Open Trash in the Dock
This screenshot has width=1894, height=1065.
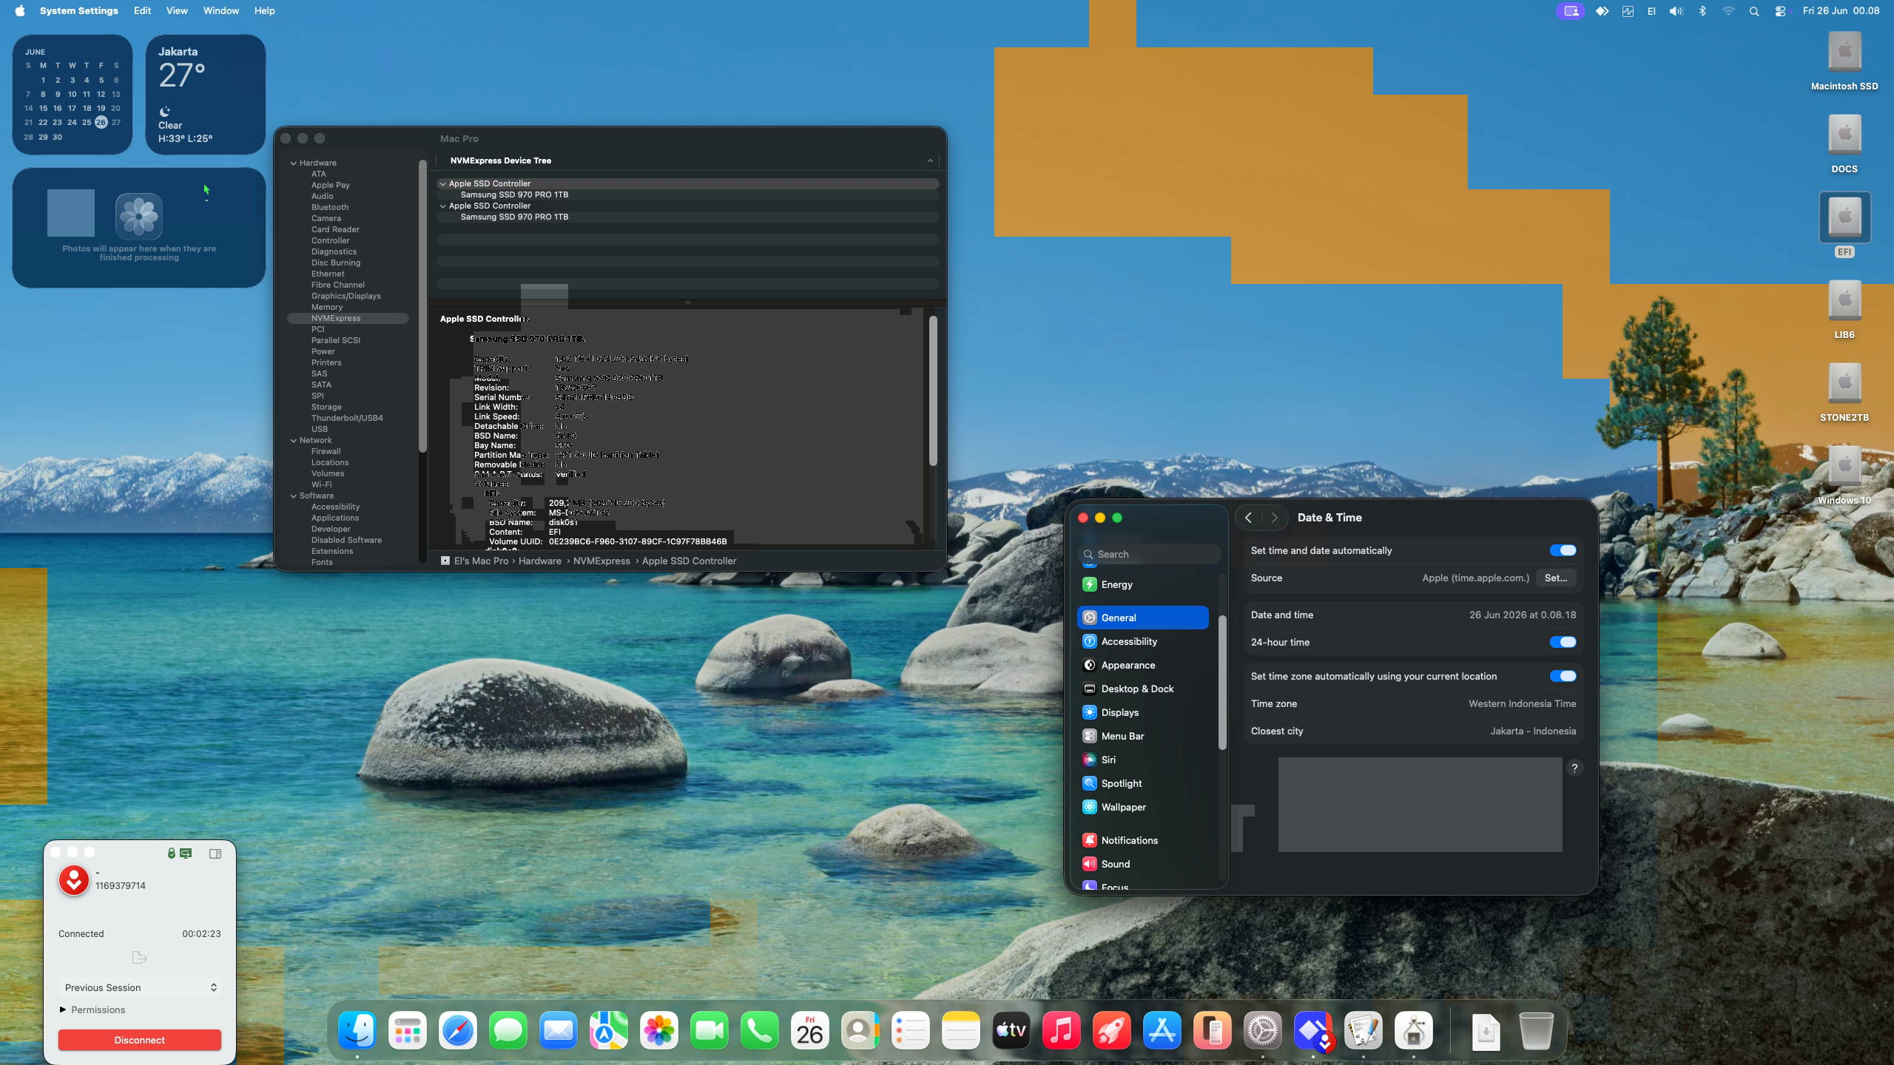coord(1537,1030)
